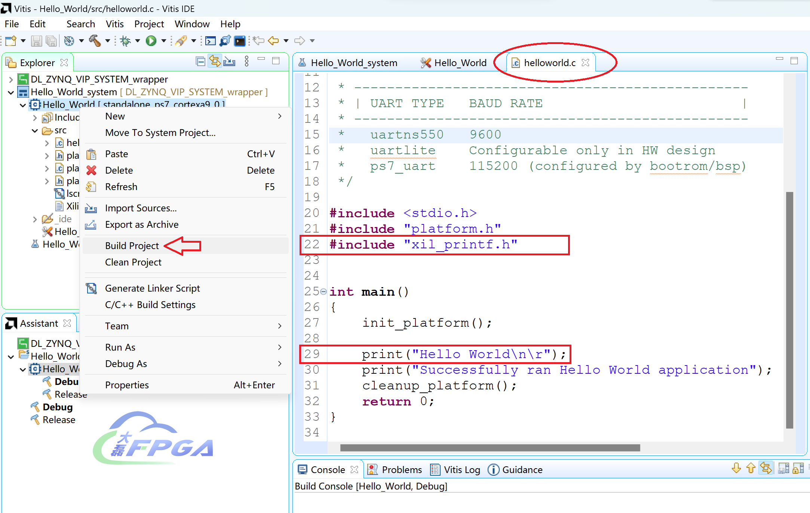The image size is (810, 513).
Task: Click the editor vertical scrollbar thumb
Action: point(789,310)
